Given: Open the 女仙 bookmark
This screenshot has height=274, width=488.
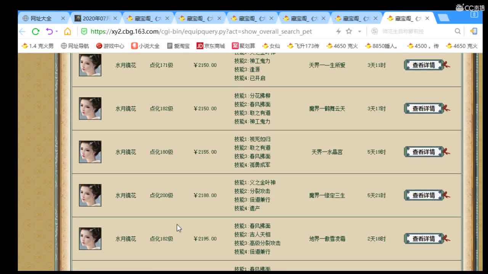Looking at the screenshot, I should coord(271,46).
